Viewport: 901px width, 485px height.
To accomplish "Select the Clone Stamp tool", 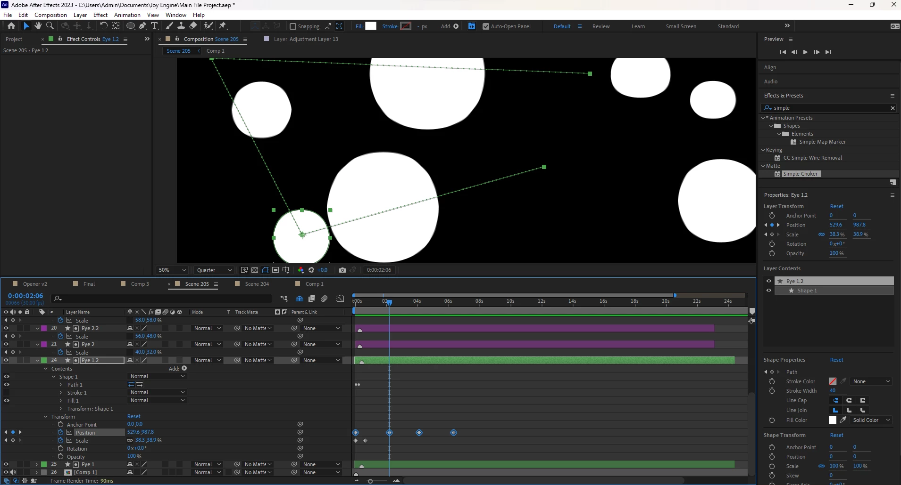I will pos(181,26).
